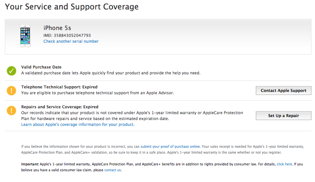Click the yellow warning icon for Telephone Technical Support
The image size is (315, 182).
click(x=11, y=91)
